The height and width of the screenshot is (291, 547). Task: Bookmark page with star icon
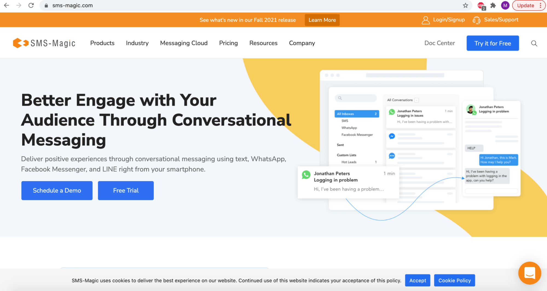tap(465, 5)
